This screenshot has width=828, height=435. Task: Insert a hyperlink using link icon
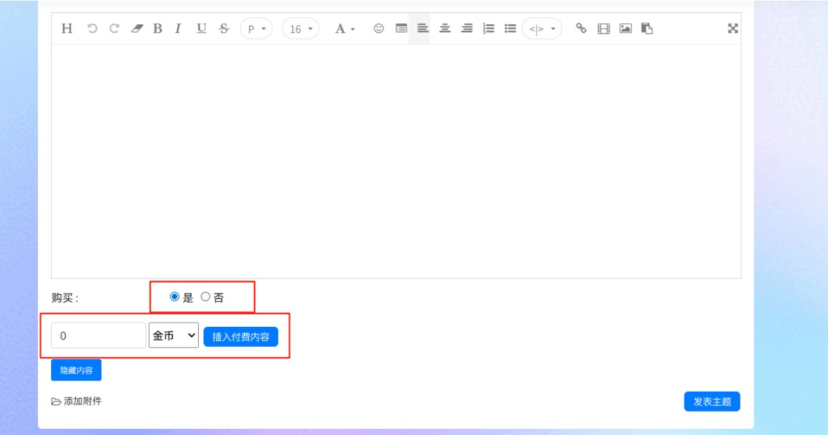(581, 29)
